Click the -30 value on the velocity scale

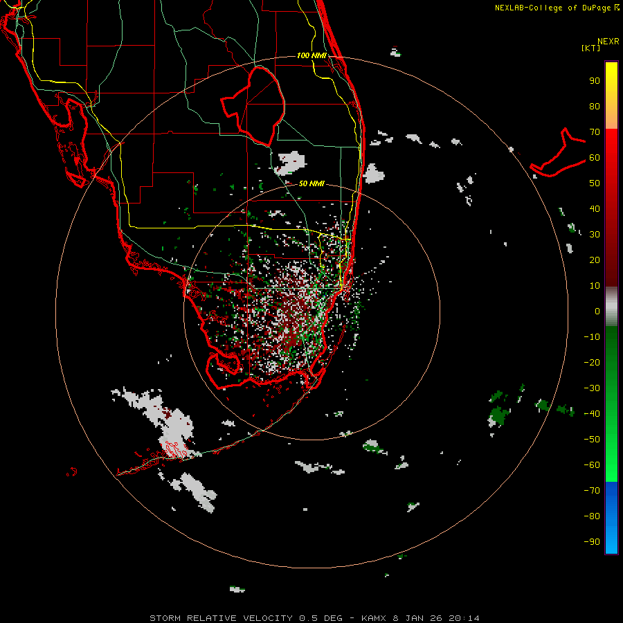[592, 388]
